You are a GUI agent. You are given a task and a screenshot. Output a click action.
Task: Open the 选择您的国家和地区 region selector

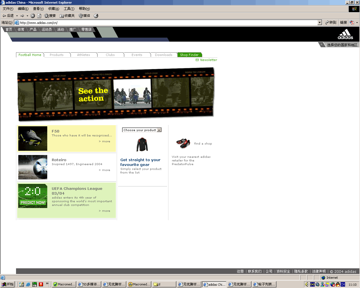(342, 45)
